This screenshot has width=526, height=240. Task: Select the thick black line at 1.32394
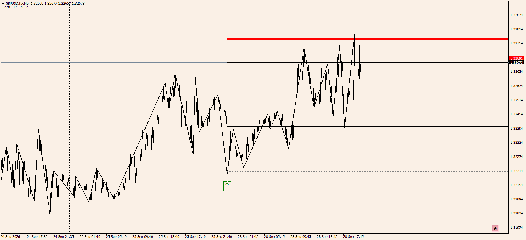click(x=368, y=126)
